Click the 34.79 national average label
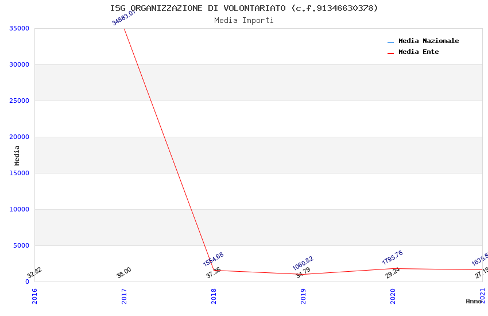Image resolution: width=488 pixels, height=316 pixels. coord(303,273)
